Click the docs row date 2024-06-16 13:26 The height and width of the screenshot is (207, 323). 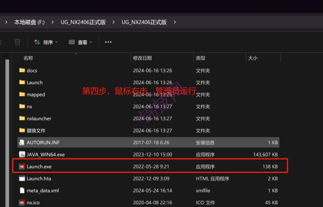[x=153, y=71]
